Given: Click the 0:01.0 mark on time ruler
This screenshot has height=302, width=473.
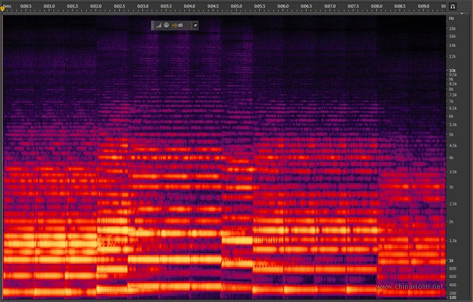Looking at the screenshot, I should click(50, 6).
